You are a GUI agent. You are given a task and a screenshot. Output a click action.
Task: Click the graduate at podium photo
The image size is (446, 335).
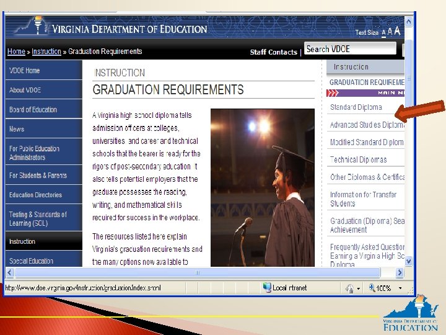[263, 187]
